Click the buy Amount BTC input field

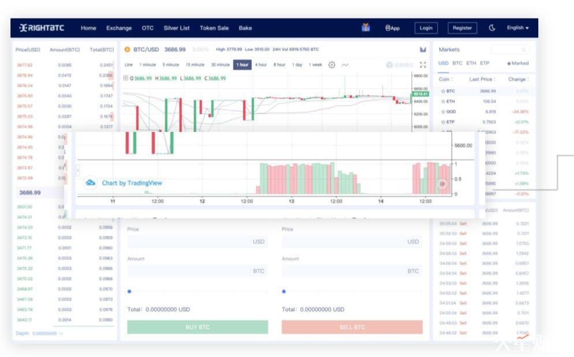pos(197,271)
